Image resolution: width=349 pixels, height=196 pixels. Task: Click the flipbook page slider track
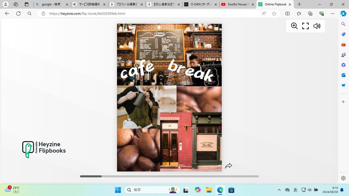[169, 176]
